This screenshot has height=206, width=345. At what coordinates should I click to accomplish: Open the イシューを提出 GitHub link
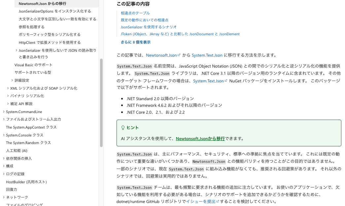click(x=201, y=202)
